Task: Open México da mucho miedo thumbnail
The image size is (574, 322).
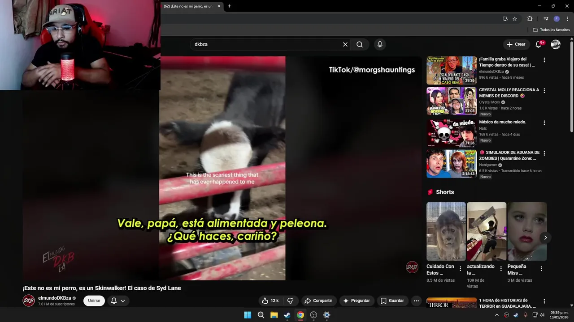Action: click(452, 133)
